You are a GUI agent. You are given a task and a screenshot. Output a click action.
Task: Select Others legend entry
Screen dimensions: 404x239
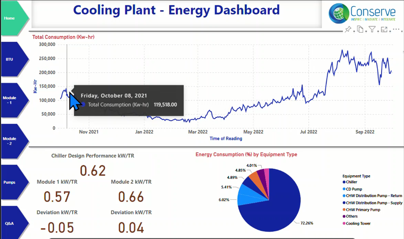pos(352,216)
